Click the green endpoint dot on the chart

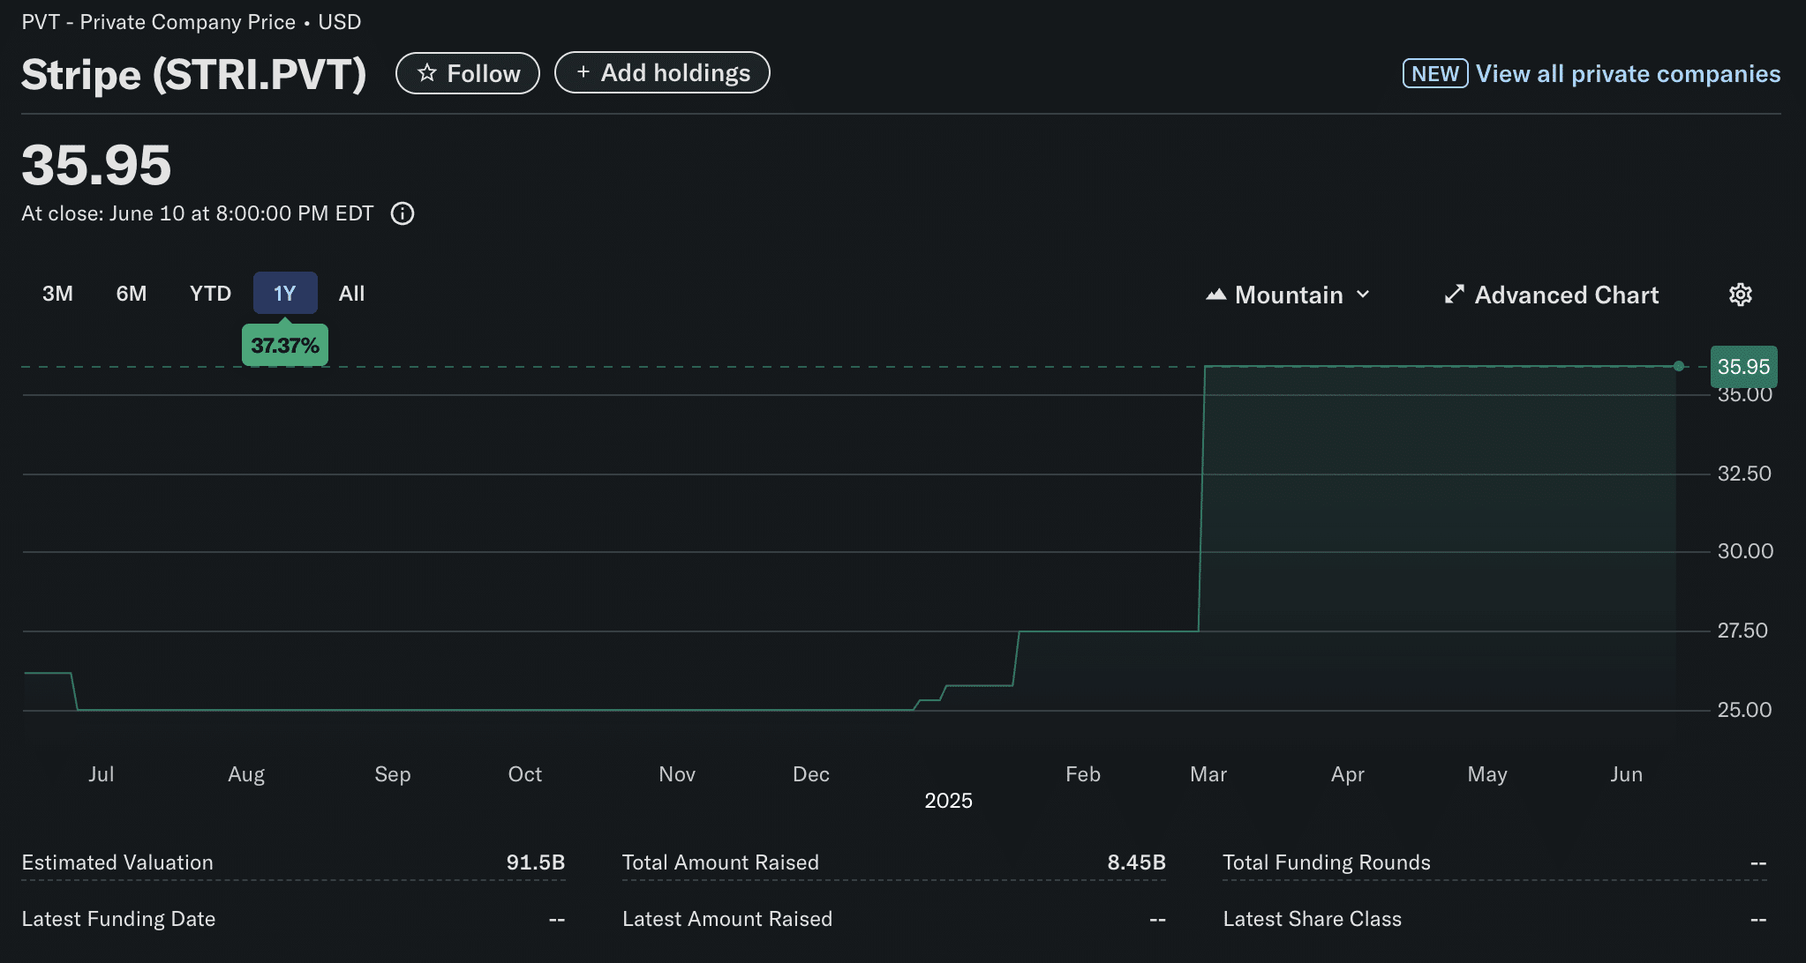click(x=1677, y=365)
